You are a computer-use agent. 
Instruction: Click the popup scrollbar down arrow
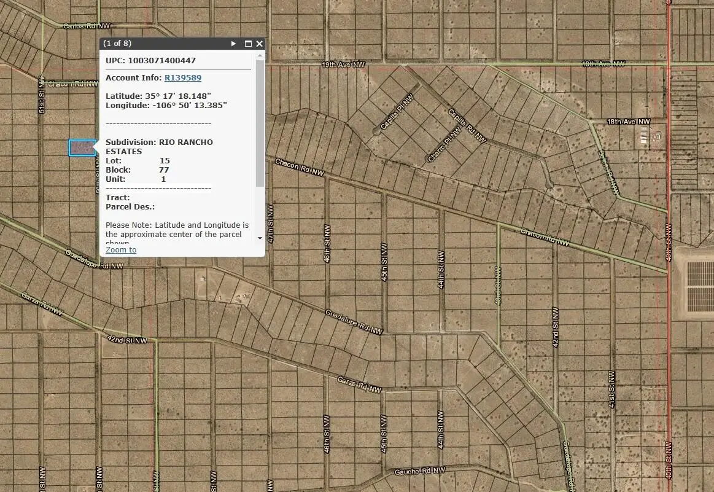(x=260, y=240)
